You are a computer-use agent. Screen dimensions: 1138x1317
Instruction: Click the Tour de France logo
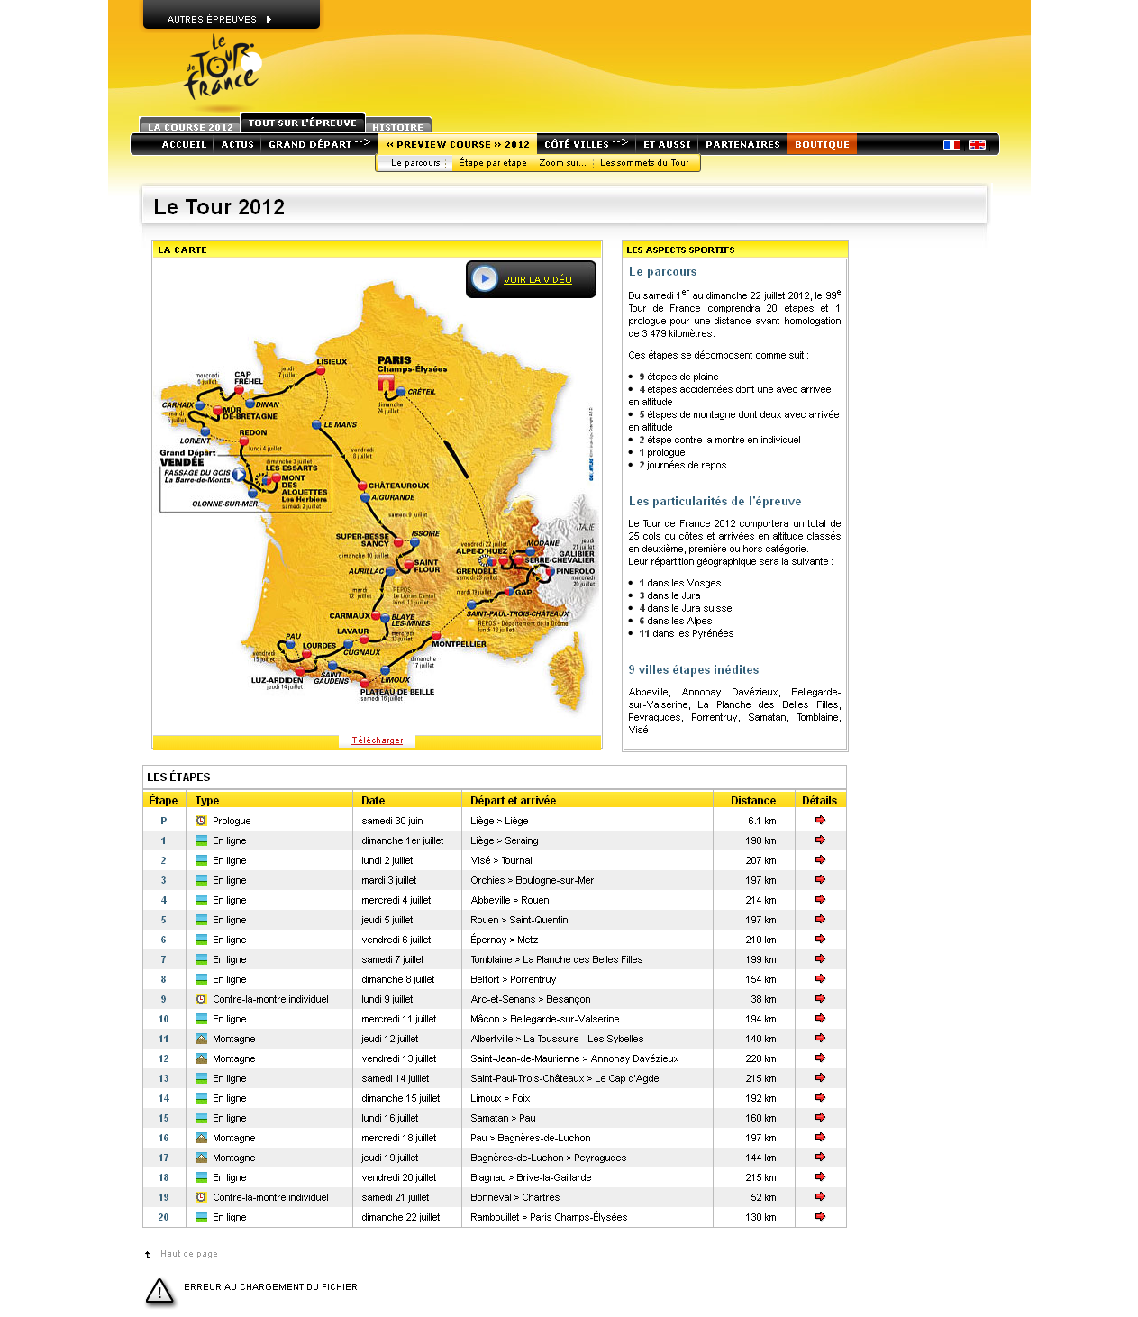pos(223,68)
